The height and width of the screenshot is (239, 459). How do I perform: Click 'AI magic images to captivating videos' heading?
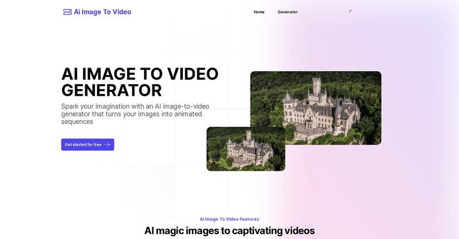pyautogui.click(x=229, y=231)
